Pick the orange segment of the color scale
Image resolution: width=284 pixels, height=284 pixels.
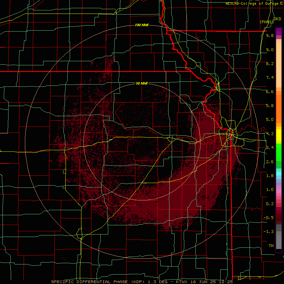279,109
